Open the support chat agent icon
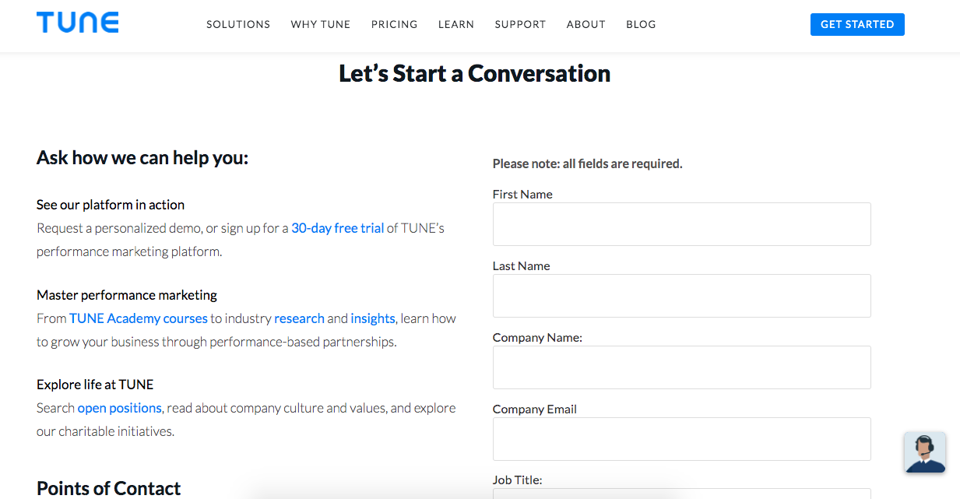The height and width of the screenshot is (499, 960). click(925, 452)
